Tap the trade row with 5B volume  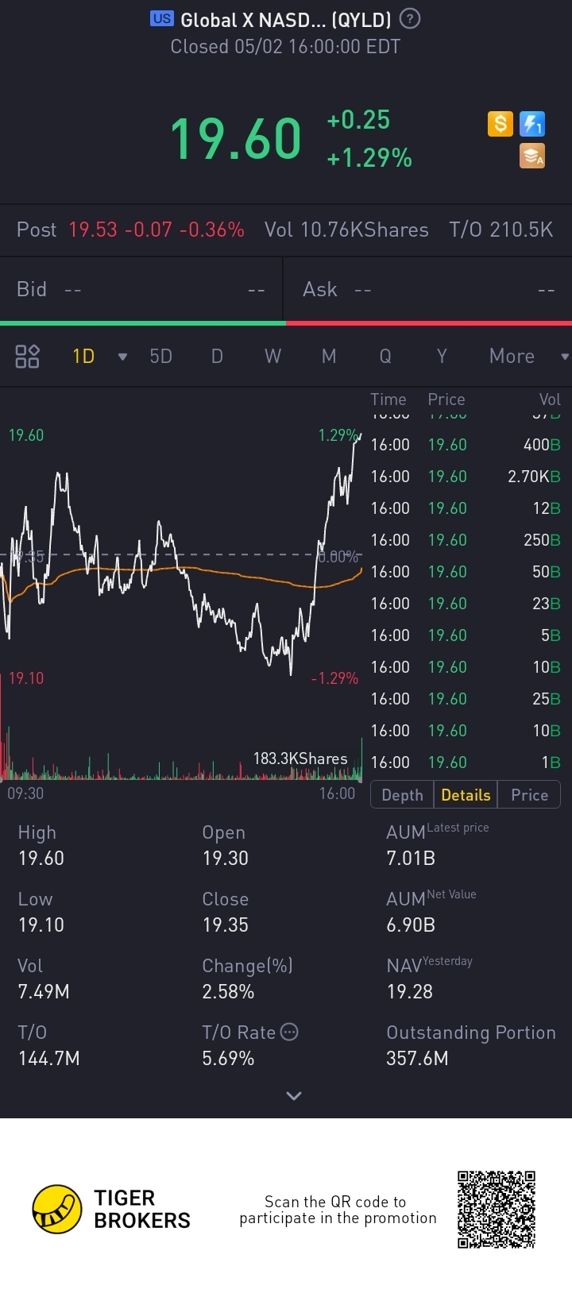(x=466, y=635)
